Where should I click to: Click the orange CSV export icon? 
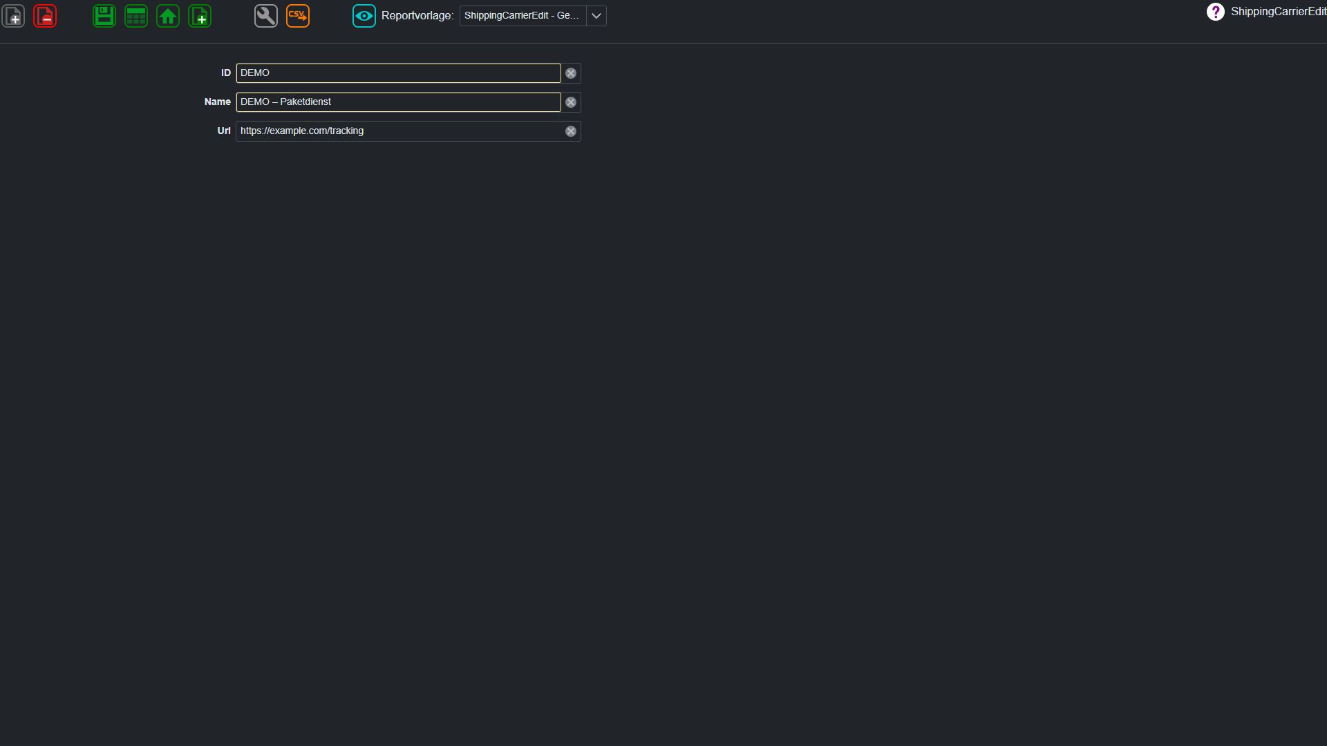click(x=298, y=16)
